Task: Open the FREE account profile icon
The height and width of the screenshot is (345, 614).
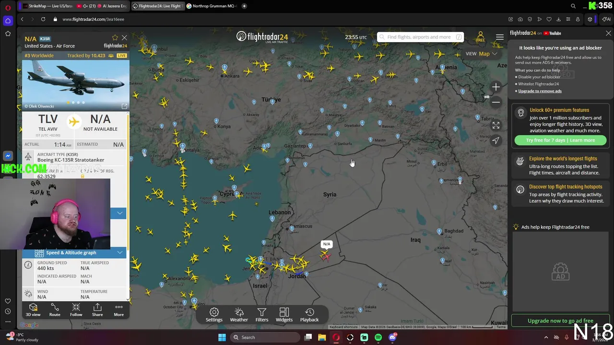Action: point(480,37)
